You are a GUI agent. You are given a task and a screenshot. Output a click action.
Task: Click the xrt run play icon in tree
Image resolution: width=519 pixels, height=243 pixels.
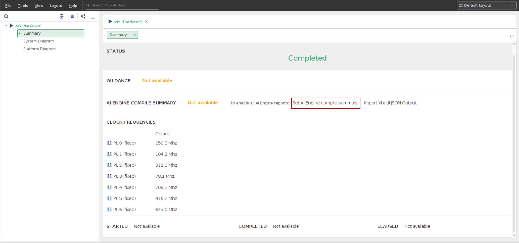coord(11,26)
